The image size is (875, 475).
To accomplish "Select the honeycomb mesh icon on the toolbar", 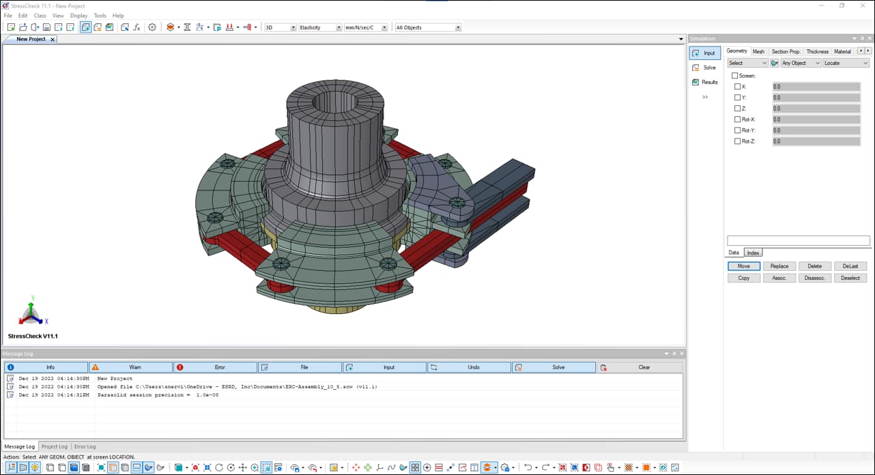I will click(170, 27).
